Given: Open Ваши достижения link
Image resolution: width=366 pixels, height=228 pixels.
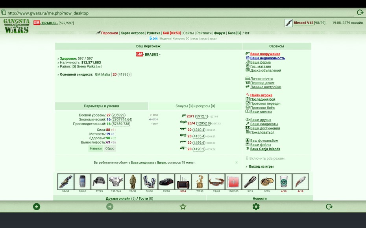Looking at the screenshot, I should [x=265, y=128].
